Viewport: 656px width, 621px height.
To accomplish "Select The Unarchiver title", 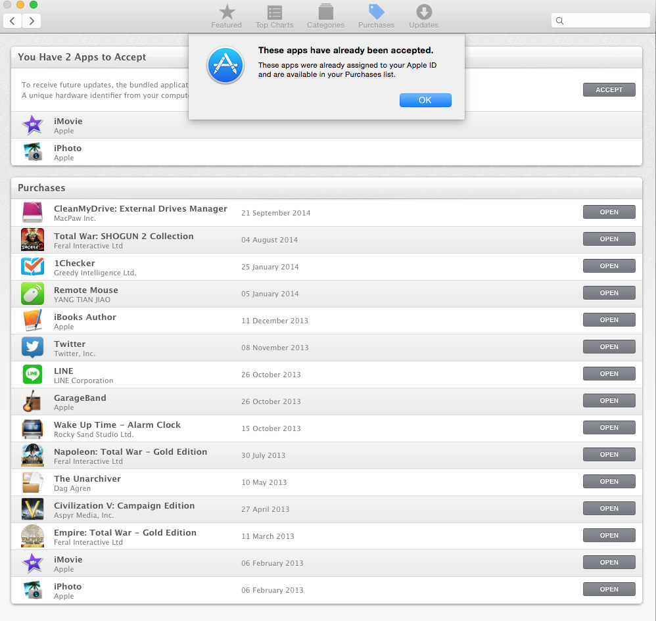I will pyautogui.click(x=87, y=479).
